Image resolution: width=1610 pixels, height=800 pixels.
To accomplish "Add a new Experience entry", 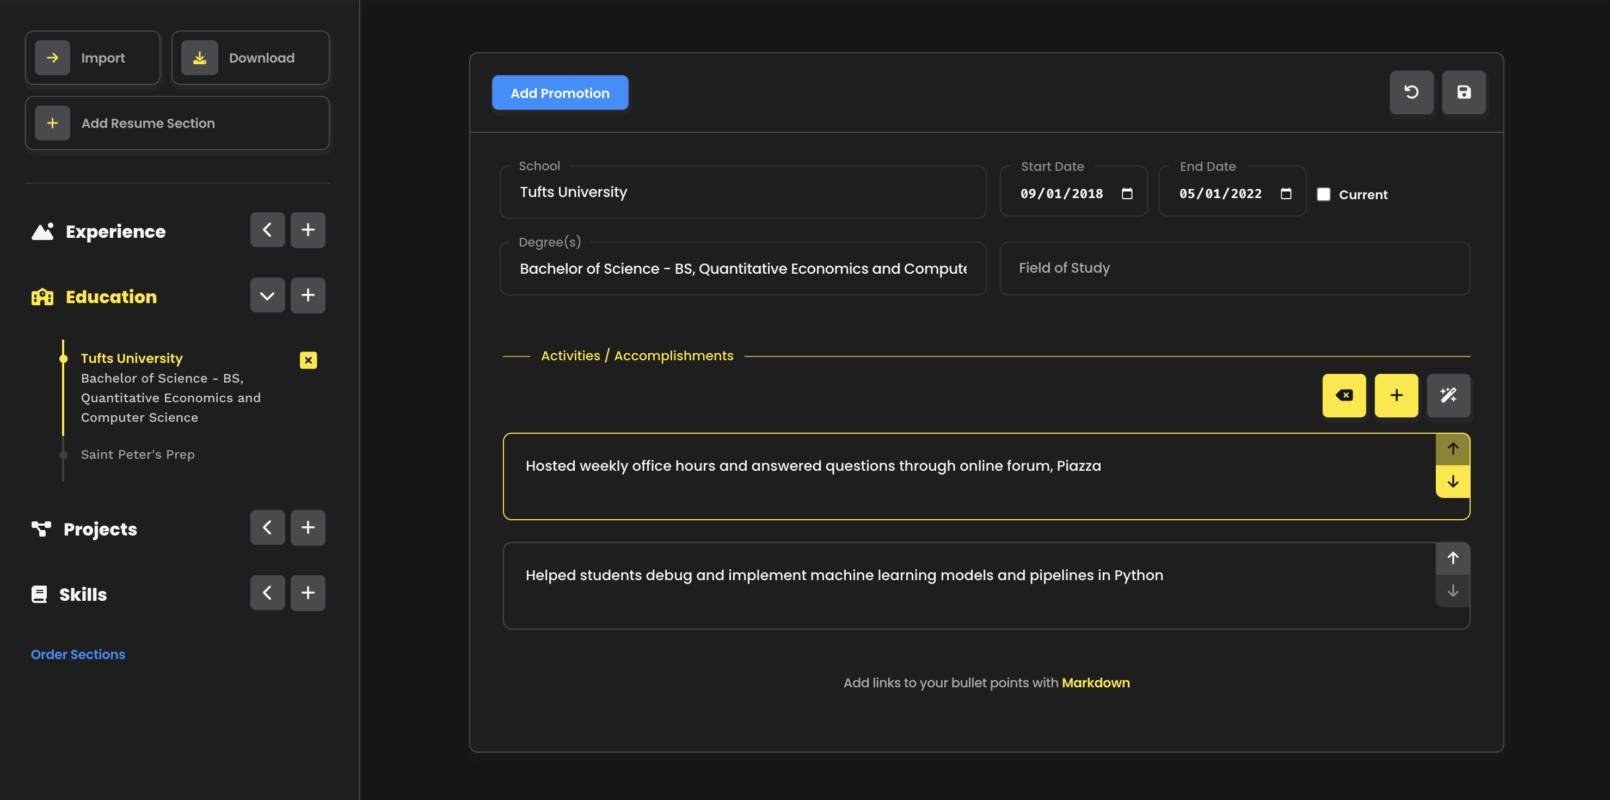I will tap(308, 230).
